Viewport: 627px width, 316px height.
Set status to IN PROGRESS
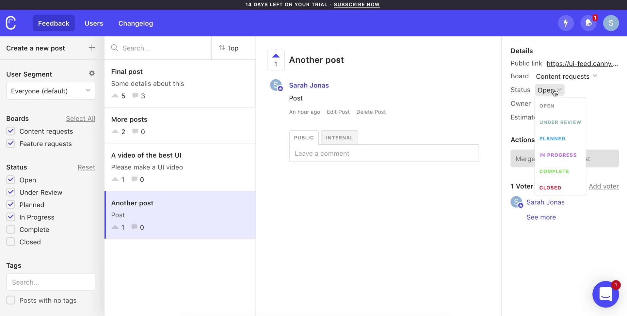point(558,155)
